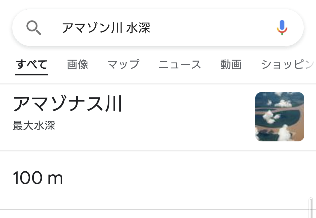Select the 100 m depth answer
Viewport: 316px width, 218px height.
(38, 178)
